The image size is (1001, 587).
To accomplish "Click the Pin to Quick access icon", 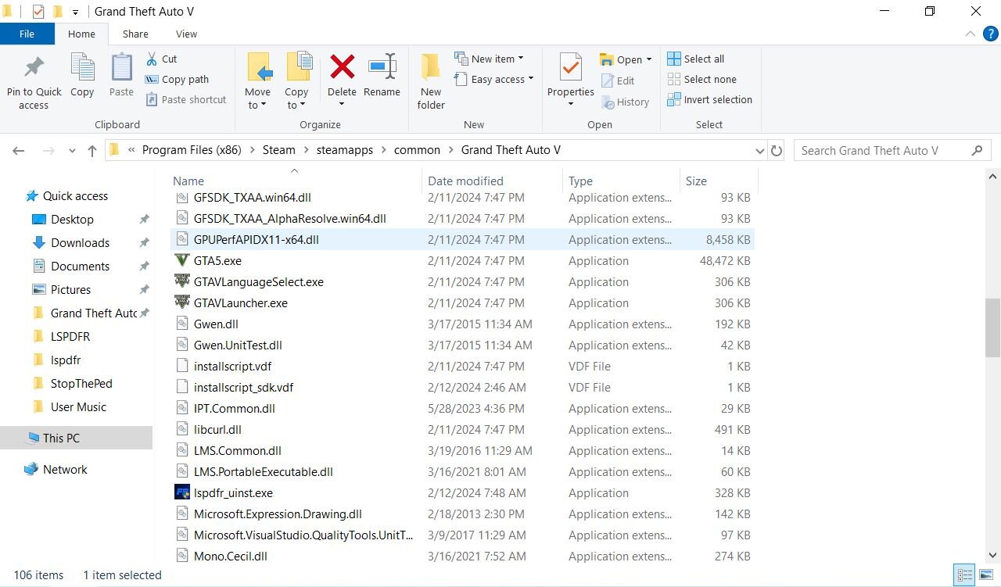I will tap(34, 68).
